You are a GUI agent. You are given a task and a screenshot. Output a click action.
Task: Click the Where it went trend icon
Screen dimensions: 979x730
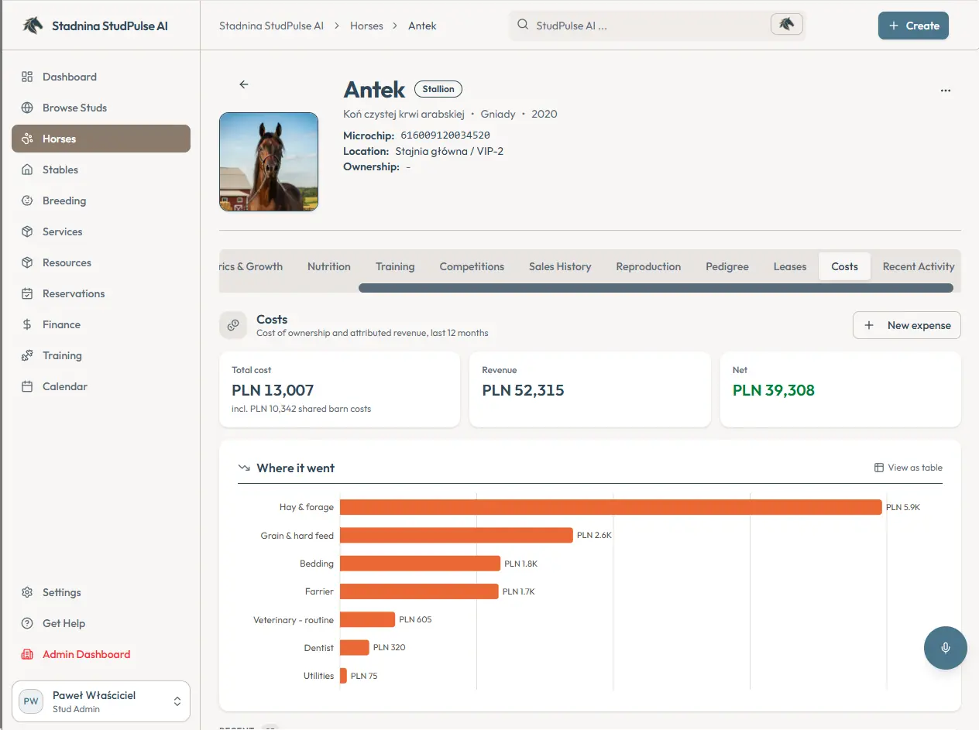point(244,468)
